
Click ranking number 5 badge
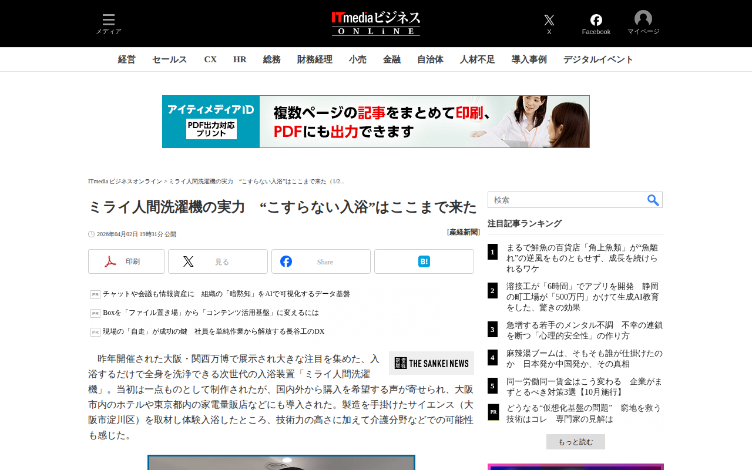pos(492,385)
